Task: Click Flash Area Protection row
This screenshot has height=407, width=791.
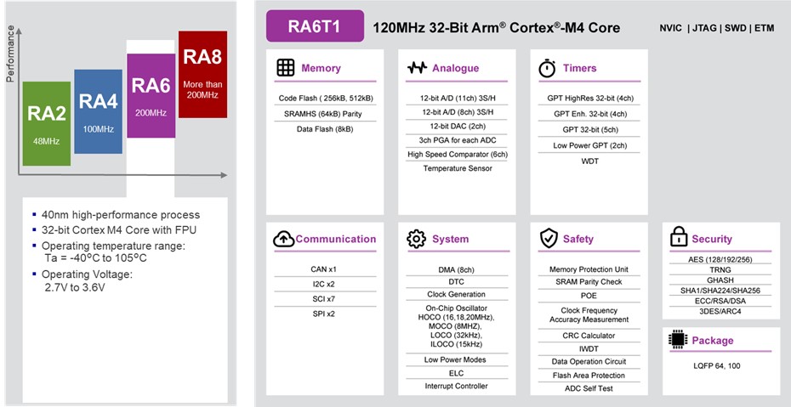Action: pyautogui.click(x=589, y=376)
